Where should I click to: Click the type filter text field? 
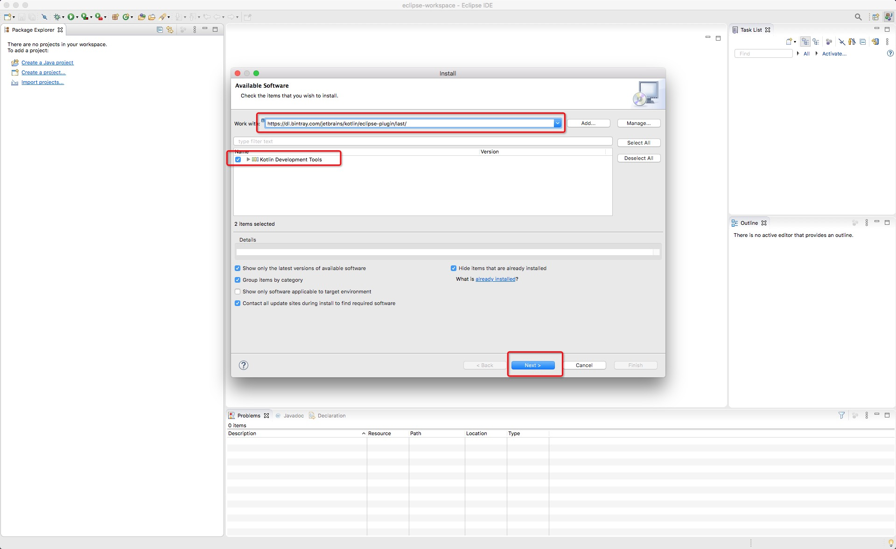click(423, 141)
